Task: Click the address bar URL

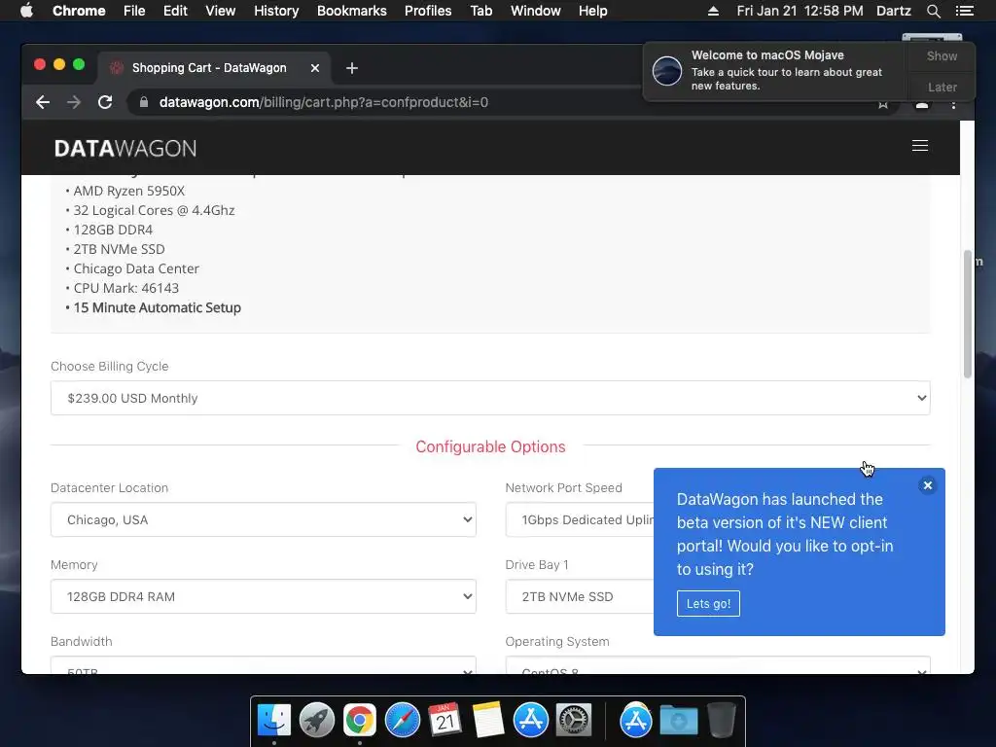Action: (x=323, y=102)
